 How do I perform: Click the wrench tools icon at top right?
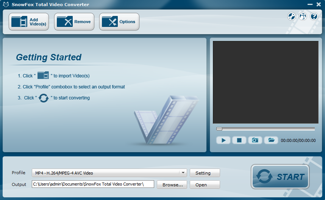pos(291,16)
